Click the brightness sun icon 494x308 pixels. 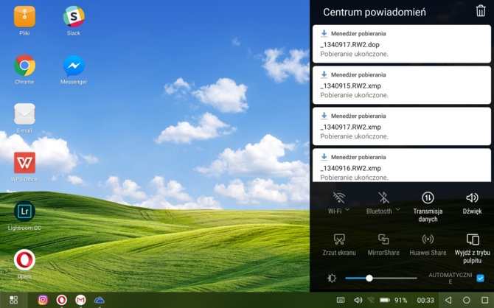click(332, 278)
